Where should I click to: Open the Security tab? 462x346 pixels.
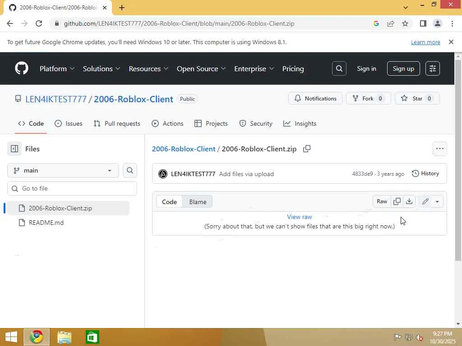(x=256, y=123)
